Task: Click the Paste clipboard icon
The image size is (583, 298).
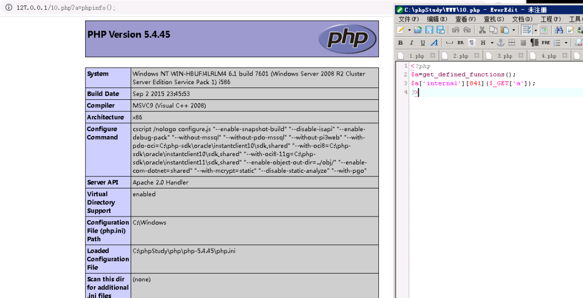Action: click(505, 30)
